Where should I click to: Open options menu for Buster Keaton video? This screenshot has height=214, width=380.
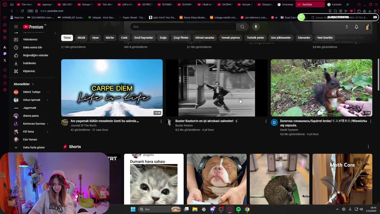(266, 121)
